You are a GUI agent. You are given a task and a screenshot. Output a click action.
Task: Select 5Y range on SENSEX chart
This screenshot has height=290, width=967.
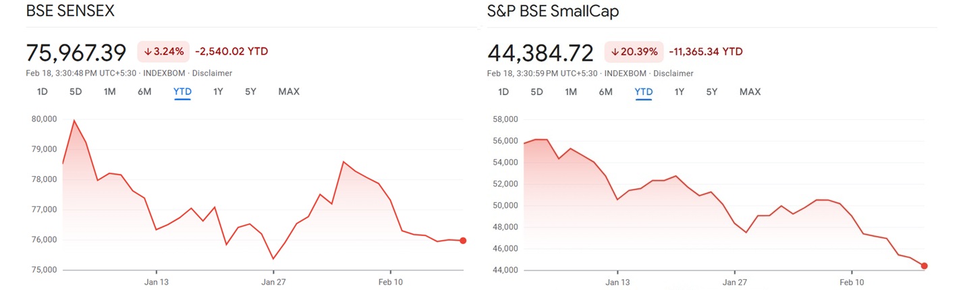250,92
